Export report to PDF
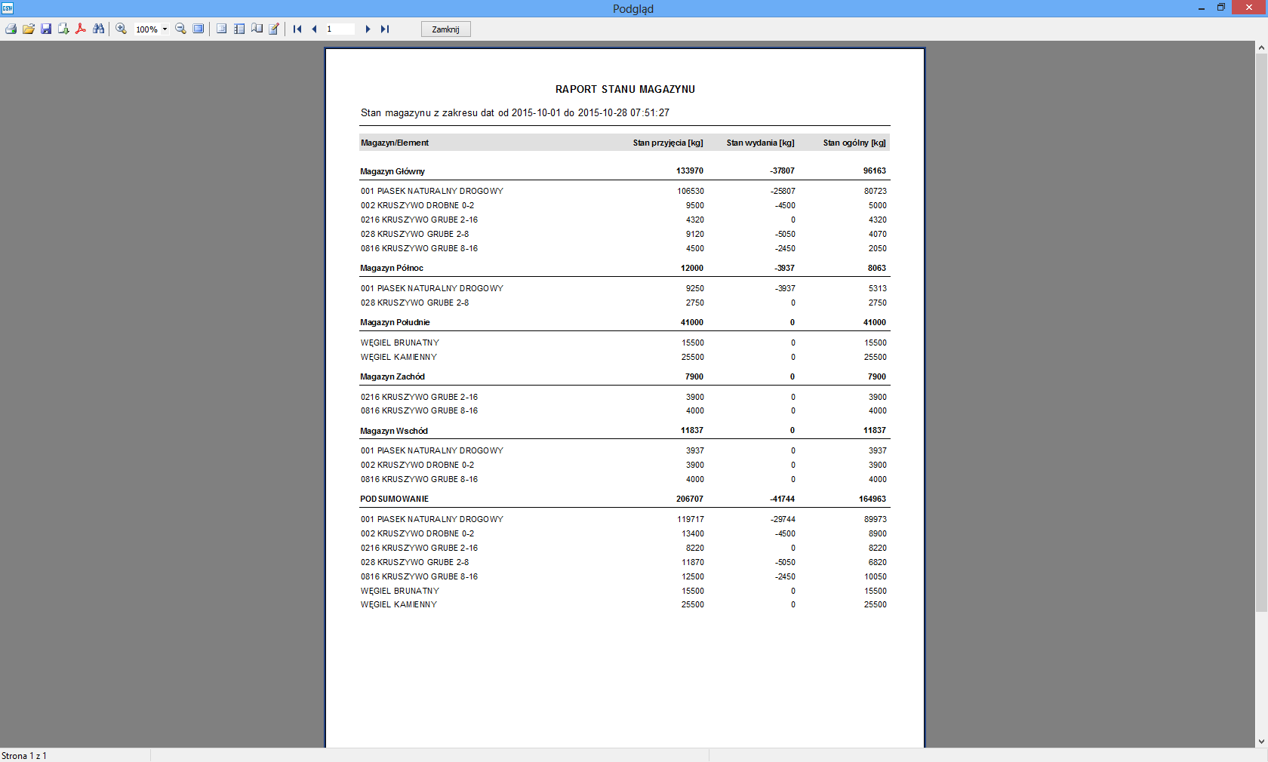 point(81,29)
